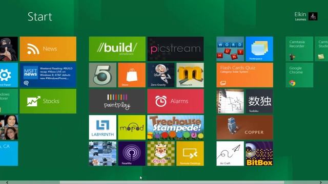Launch the Check M8 chess tile
Viewport: 328px width, 184px height.
point(161,153)
